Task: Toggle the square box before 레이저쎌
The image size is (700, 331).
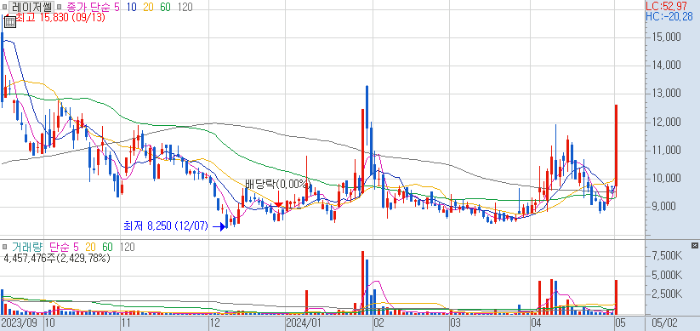Action: [5, 7]
